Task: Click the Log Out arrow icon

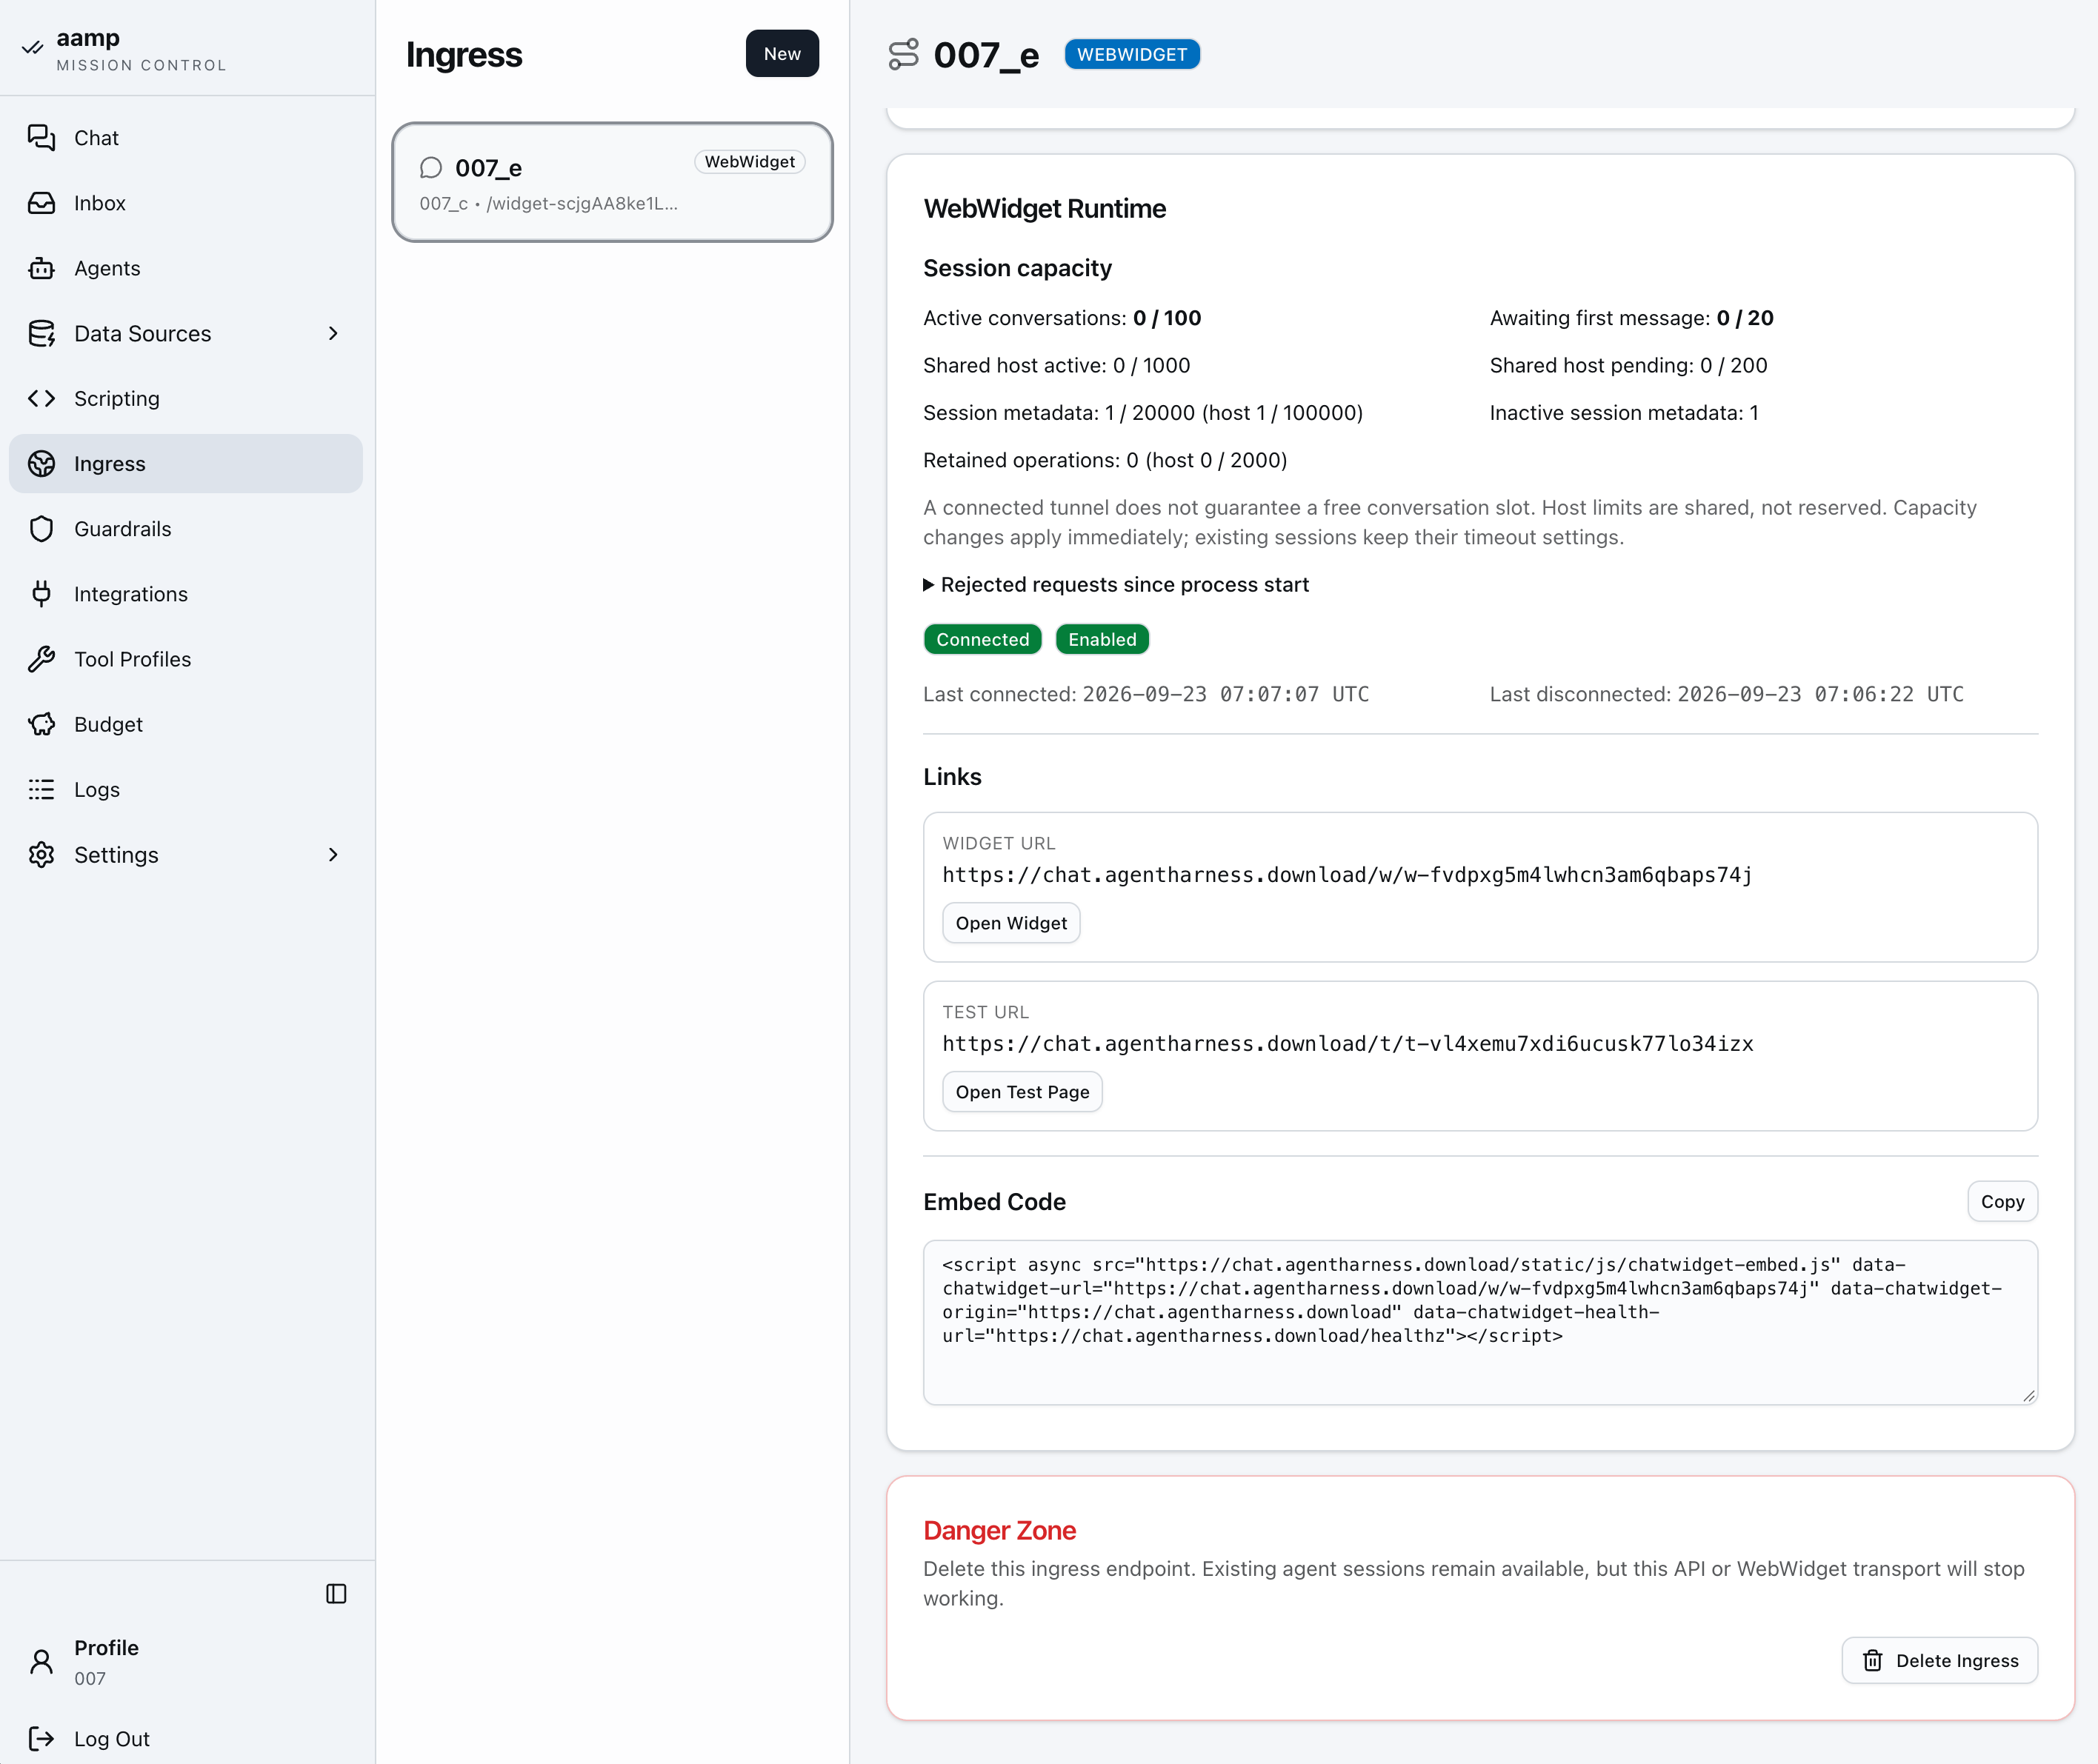Action: click(41, 1739)
